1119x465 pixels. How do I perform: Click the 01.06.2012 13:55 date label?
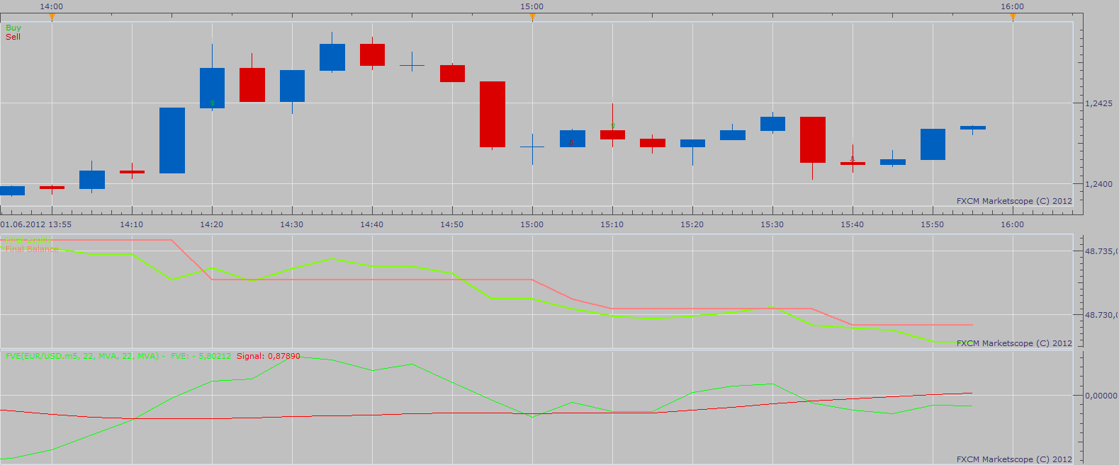click(36, 224)
